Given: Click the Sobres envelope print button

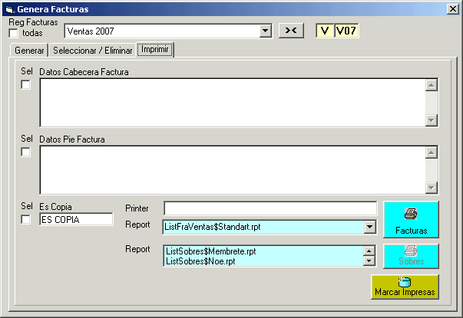Looking at the screenshot, I should click(x=411, y=256).
